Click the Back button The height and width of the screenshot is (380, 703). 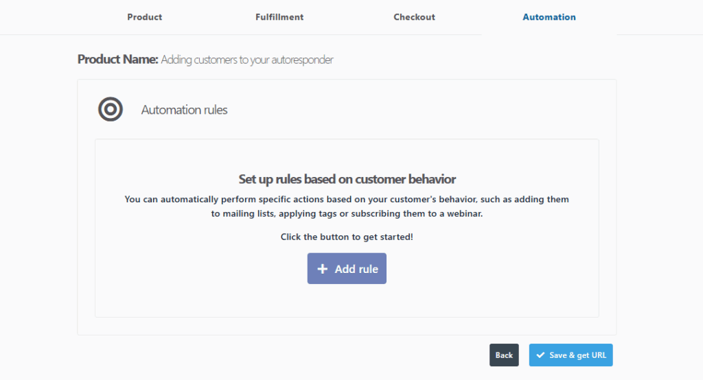click(x=504, y=355)
